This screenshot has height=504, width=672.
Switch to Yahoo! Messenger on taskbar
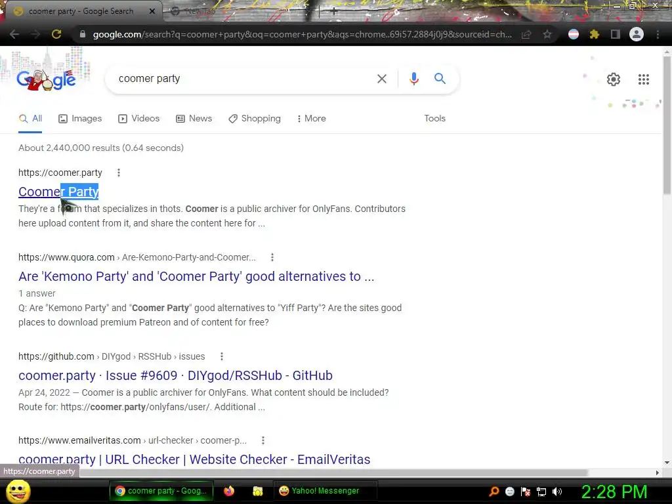click(325, 491)
